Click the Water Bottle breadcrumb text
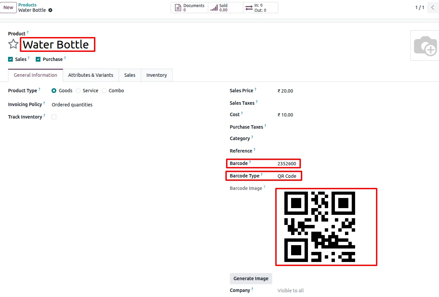 (x=32, y=10)
